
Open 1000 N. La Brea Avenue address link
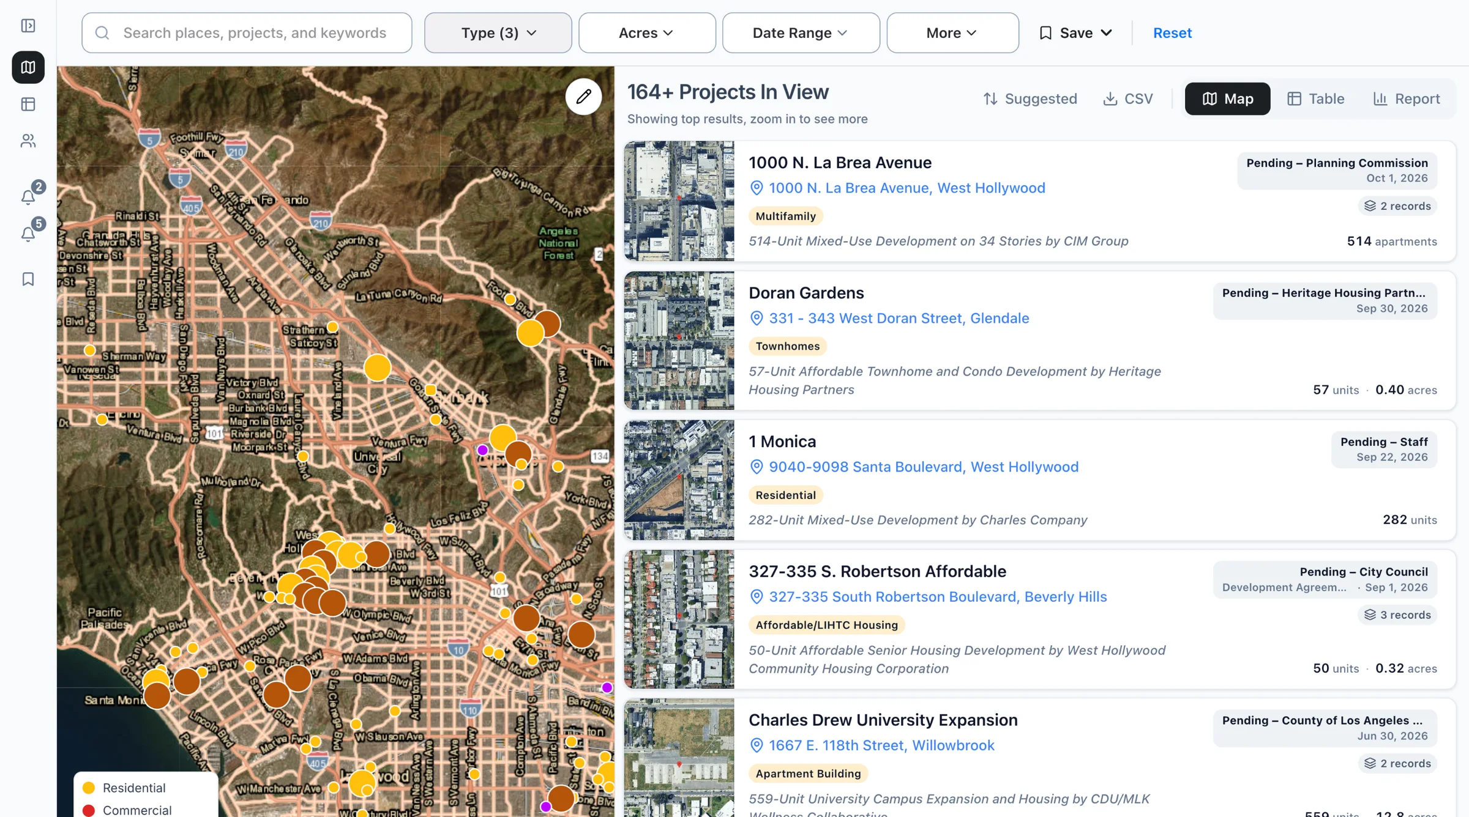coord(906,188)
